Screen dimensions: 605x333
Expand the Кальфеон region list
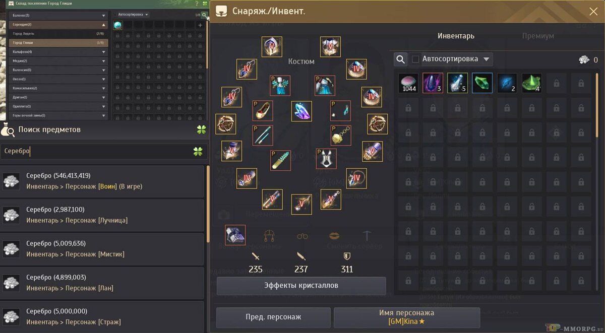104,52
